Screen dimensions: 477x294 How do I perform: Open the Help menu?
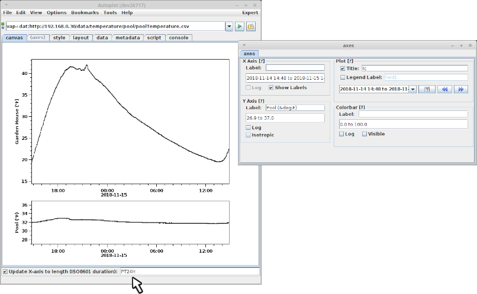[127, 13]
